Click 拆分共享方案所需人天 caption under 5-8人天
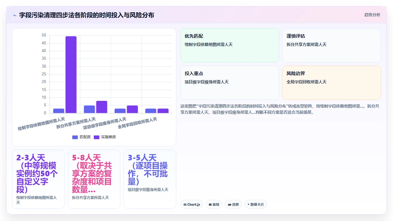This screenshot has height=221, width=393. click(91, 198)
